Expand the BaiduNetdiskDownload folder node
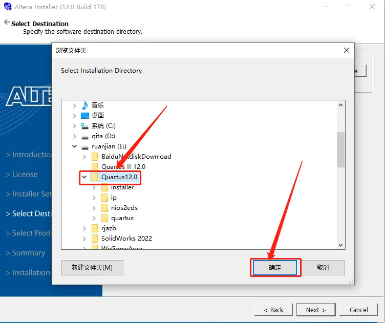 pyautogui.click(x=84, y=157)
